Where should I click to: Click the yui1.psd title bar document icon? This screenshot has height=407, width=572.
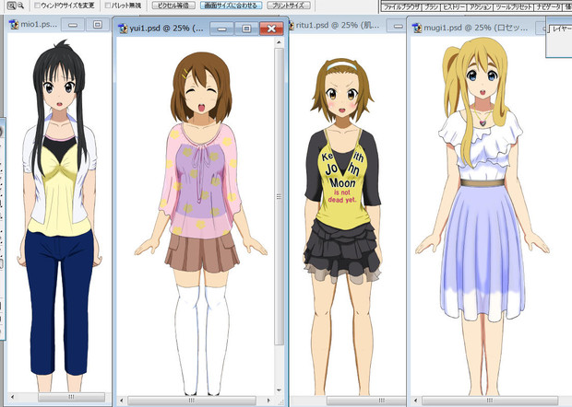123,29
